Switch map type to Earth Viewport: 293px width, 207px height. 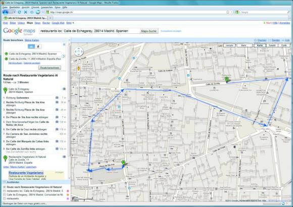284,45
